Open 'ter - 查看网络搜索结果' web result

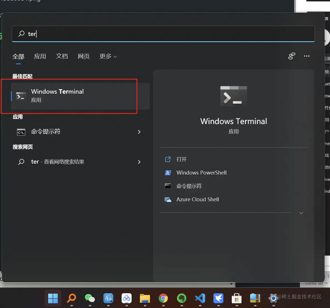(x=80, y=162)
